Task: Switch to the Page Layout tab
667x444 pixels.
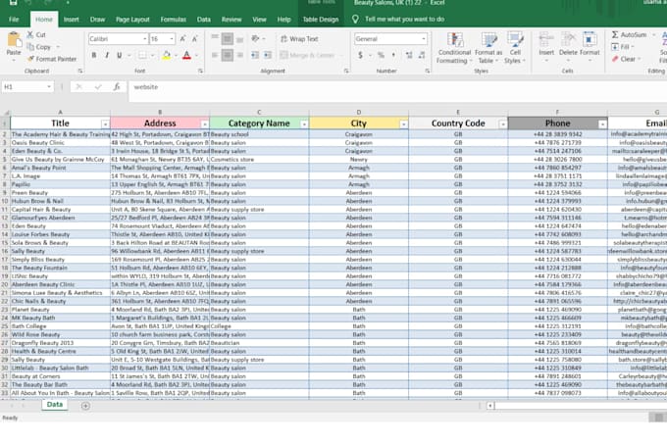Action: (132, 20)
